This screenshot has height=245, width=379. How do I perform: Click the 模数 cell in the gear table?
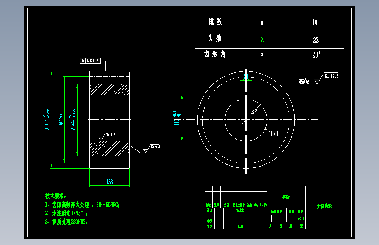click(x=215, y=22)
